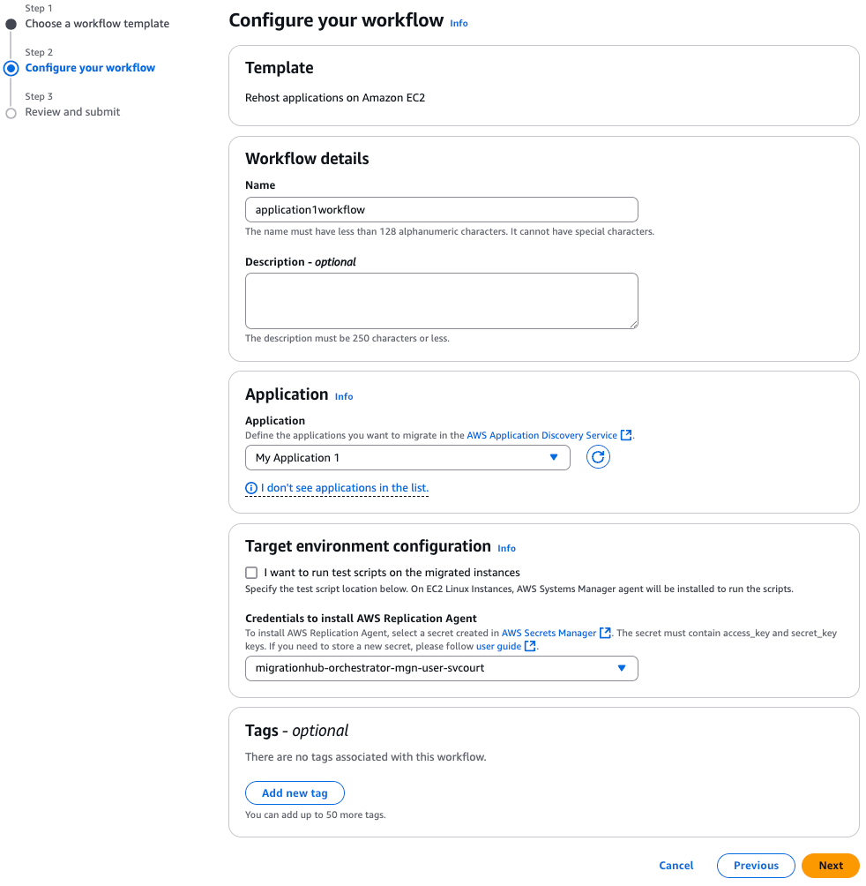Viewport: 866px width, 886px height.
Task: Open Info for Target environment configuration
Action: tap(506, 548)
